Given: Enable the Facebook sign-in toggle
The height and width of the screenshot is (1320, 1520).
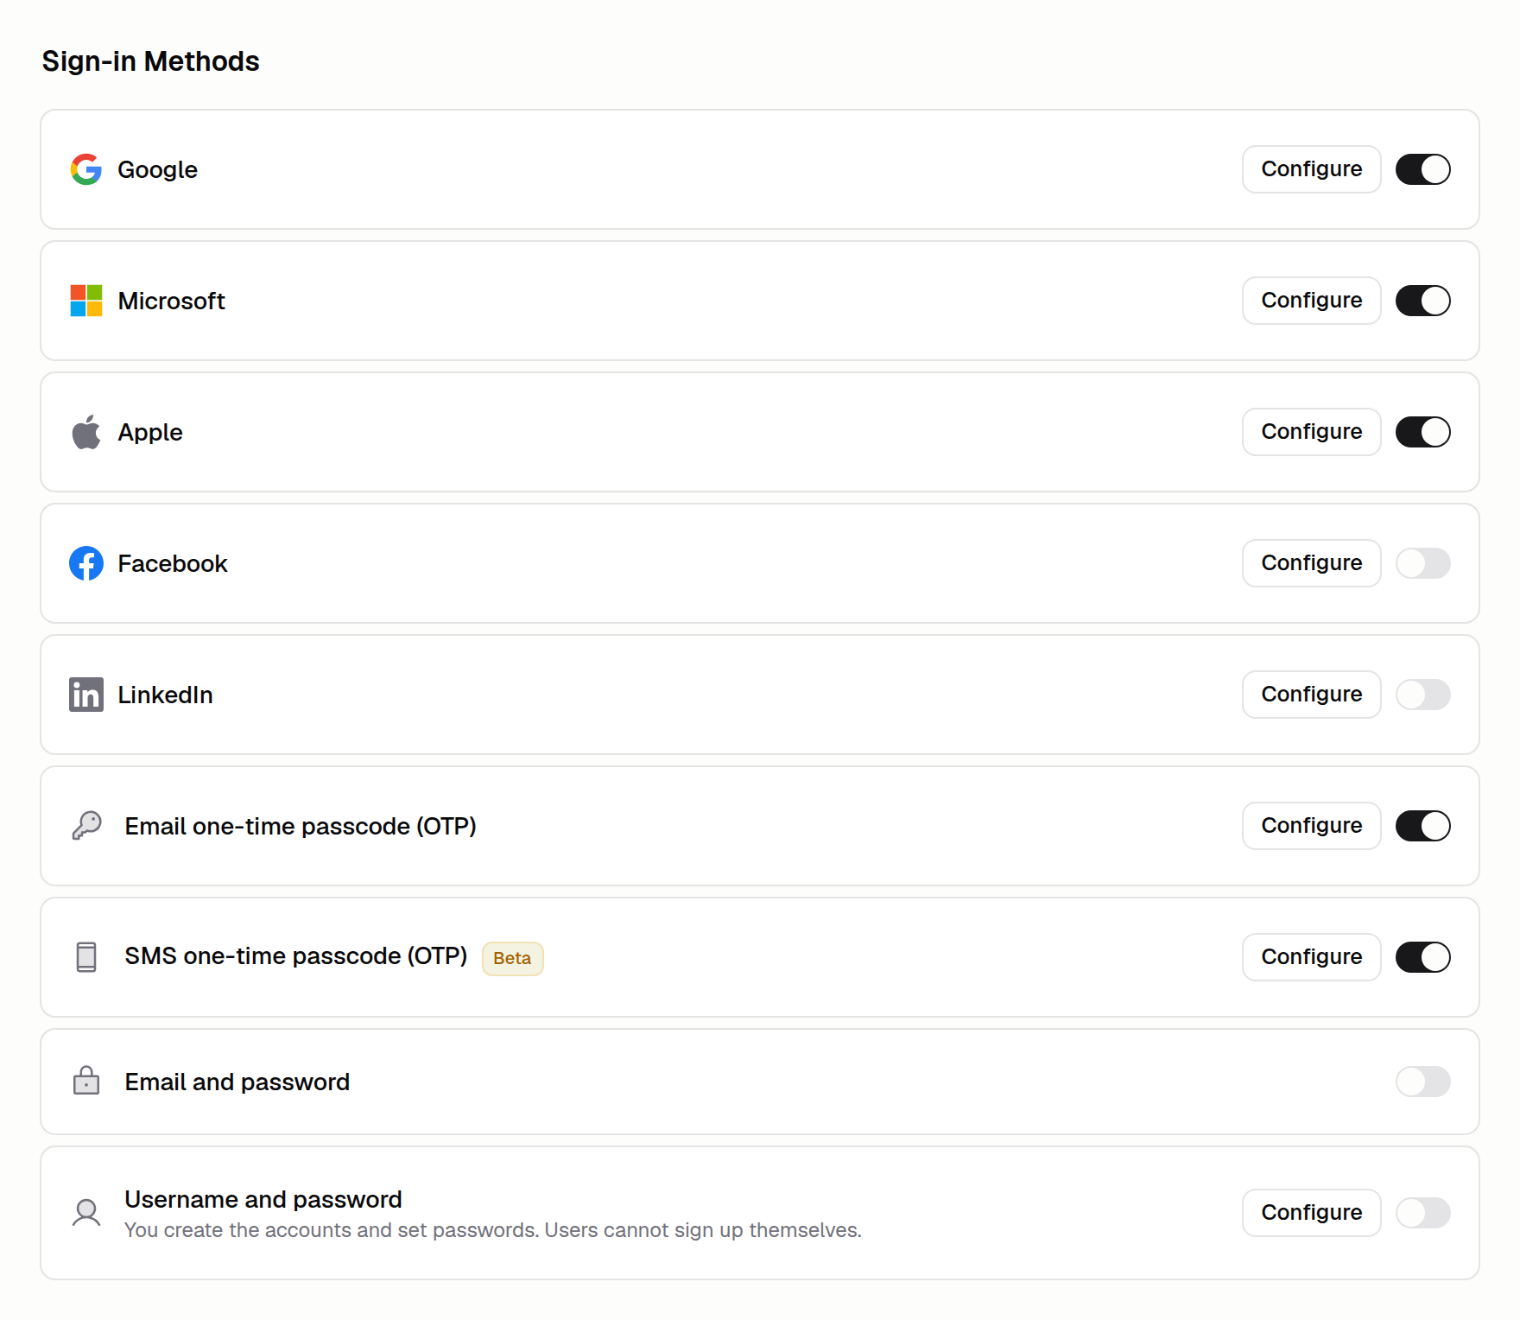Looking at the screenshot, I should pos(1423,563).
